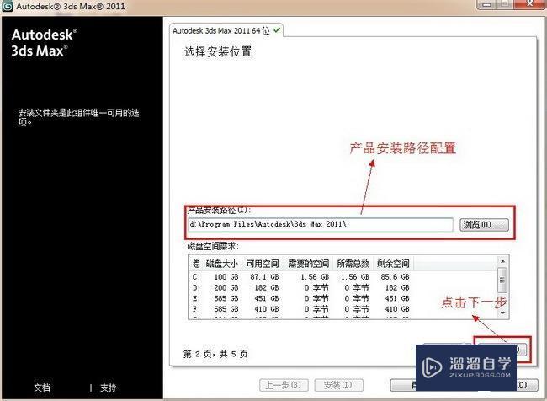Click the 磁盘大小 column header
Viewport: 547px width, 401px height.
tap(222, 264)
